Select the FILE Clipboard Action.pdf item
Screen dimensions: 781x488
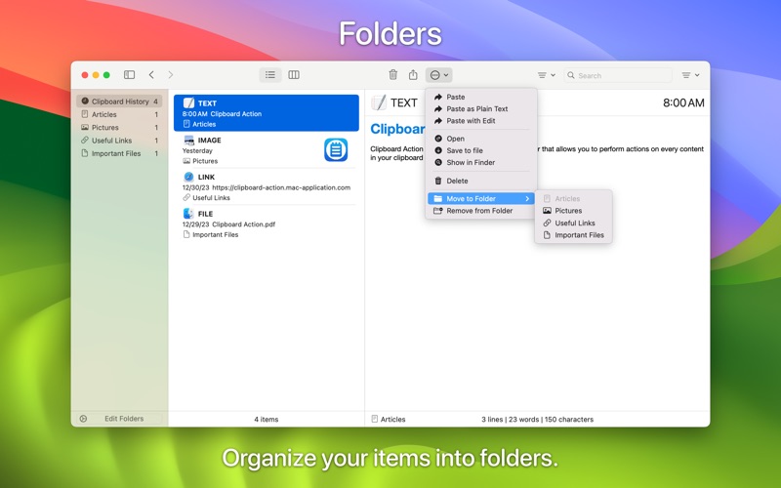(266, 224)
